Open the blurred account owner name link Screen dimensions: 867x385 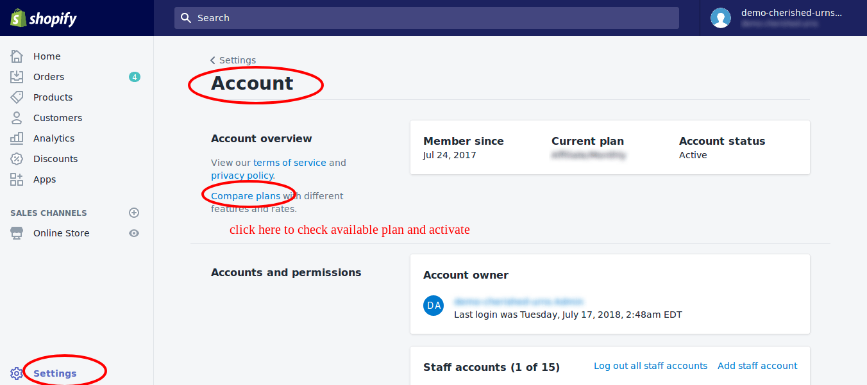519,302
